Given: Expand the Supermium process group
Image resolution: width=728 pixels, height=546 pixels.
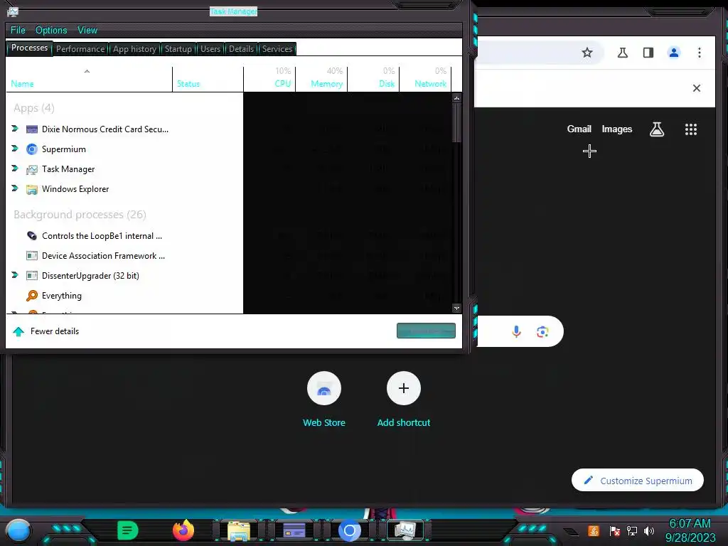Looking at the screenshot, I should pyautogui.click(x=15, y=149).
